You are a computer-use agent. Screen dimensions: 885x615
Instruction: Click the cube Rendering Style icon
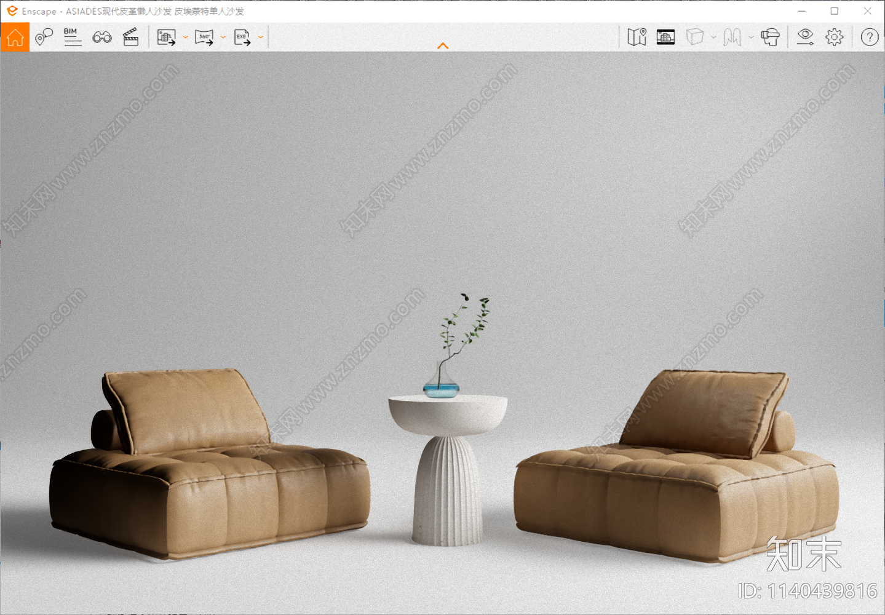click(x=695, y=38)
